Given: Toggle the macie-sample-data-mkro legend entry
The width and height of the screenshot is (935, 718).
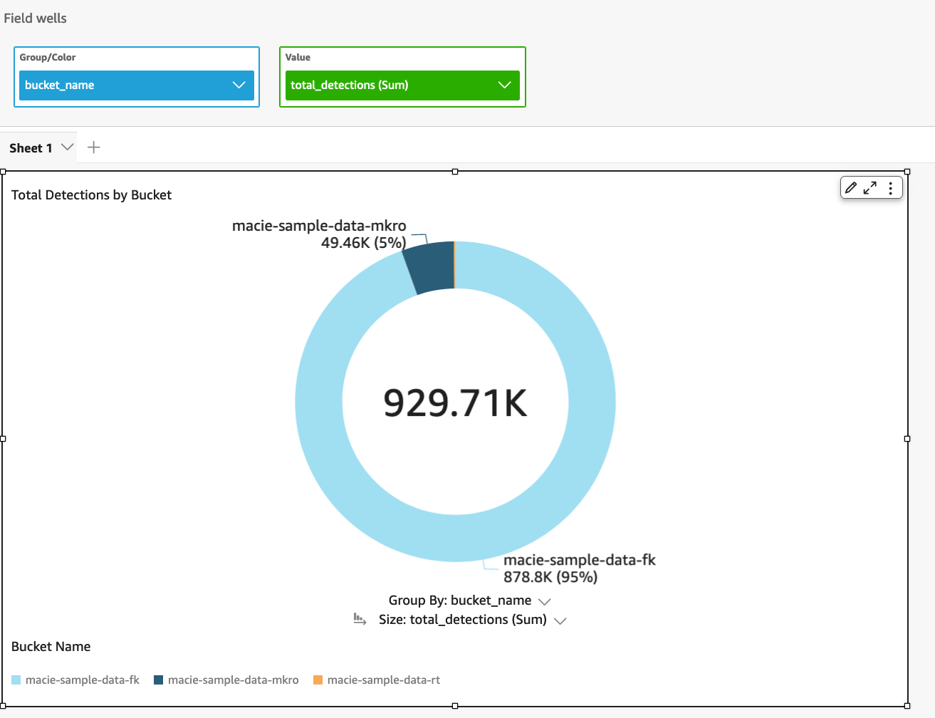Looking at the screenshot, I should pos(234,680).
